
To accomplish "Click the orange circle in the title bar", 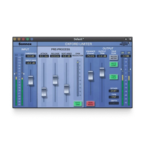I will point(19,39).
